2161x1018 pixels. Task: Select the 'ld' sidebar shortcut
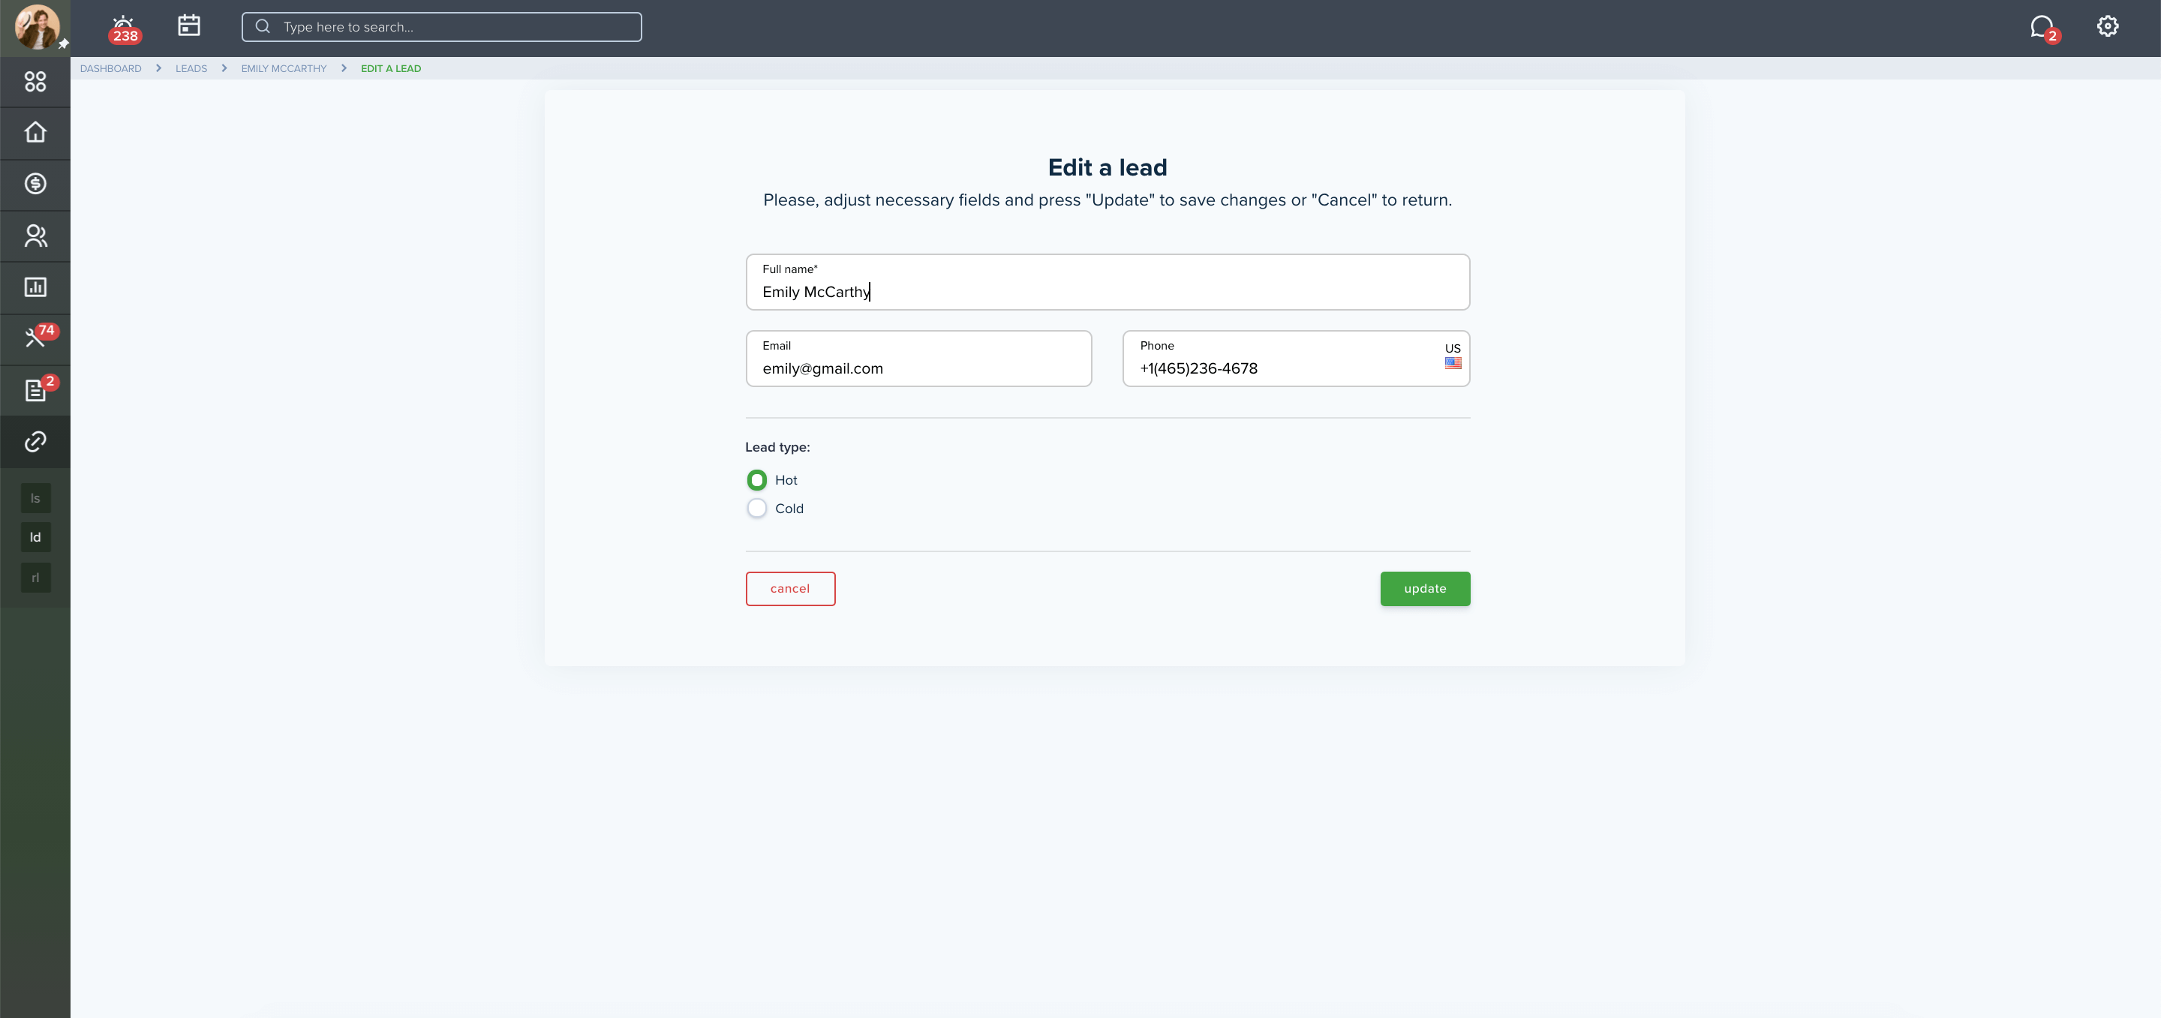click(35, 538)
